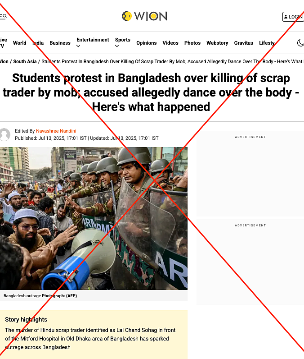The image size is (304, 359).
Task: Toggle dark mode moon icon
Action: coord(300,43)
